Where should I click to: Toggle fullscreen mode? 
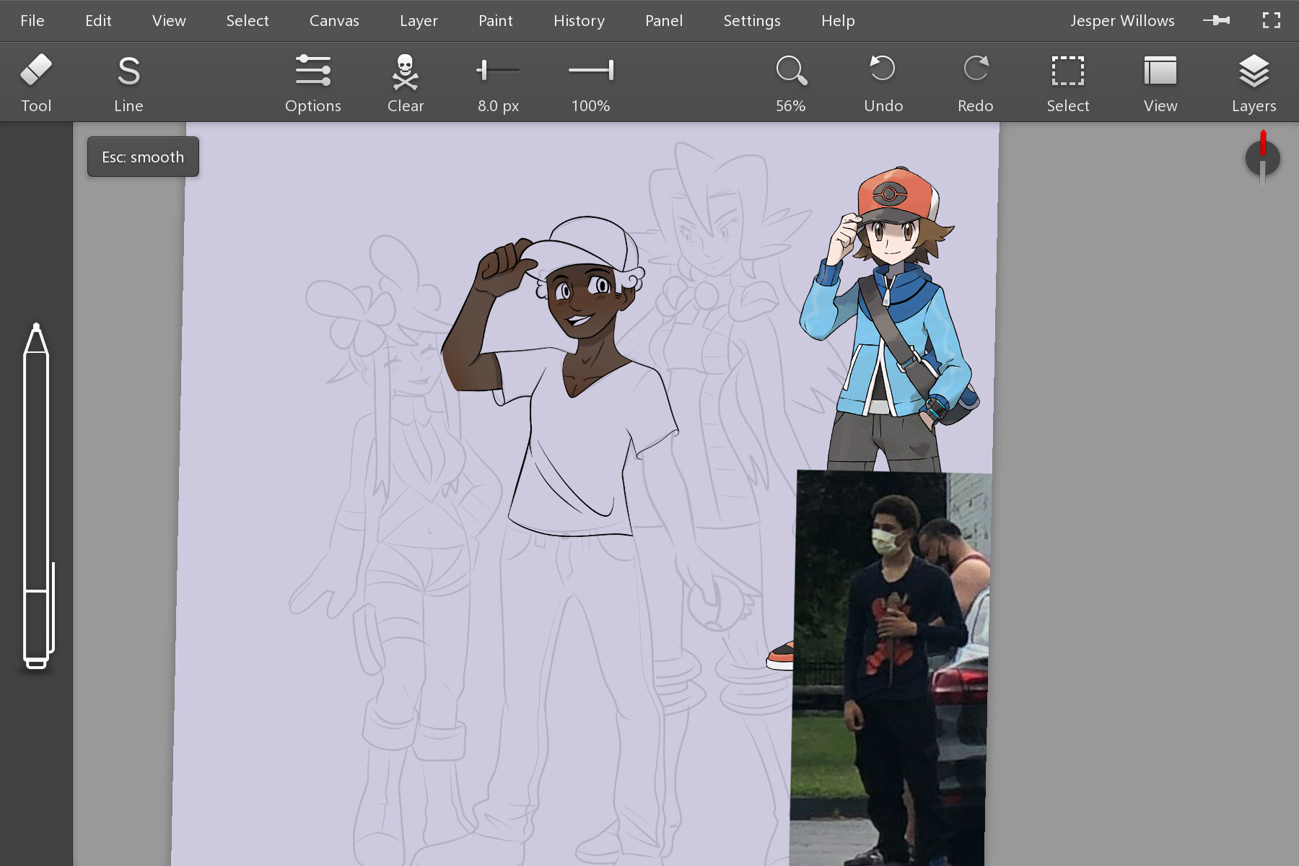pyautogui.click(x=1271, y=20)
